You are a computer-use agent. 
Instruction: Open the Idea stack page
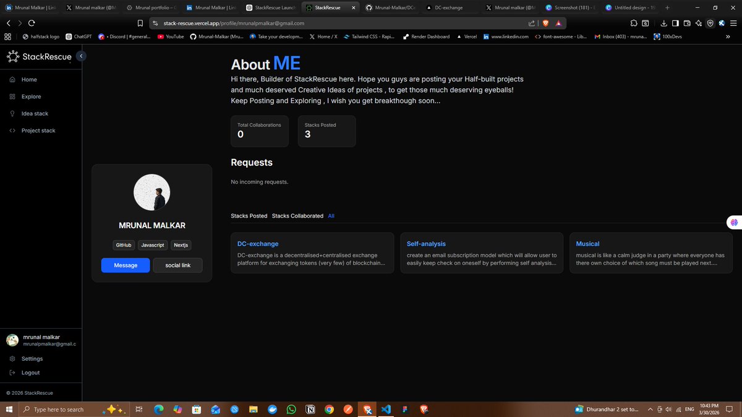[x=35, y=114]
